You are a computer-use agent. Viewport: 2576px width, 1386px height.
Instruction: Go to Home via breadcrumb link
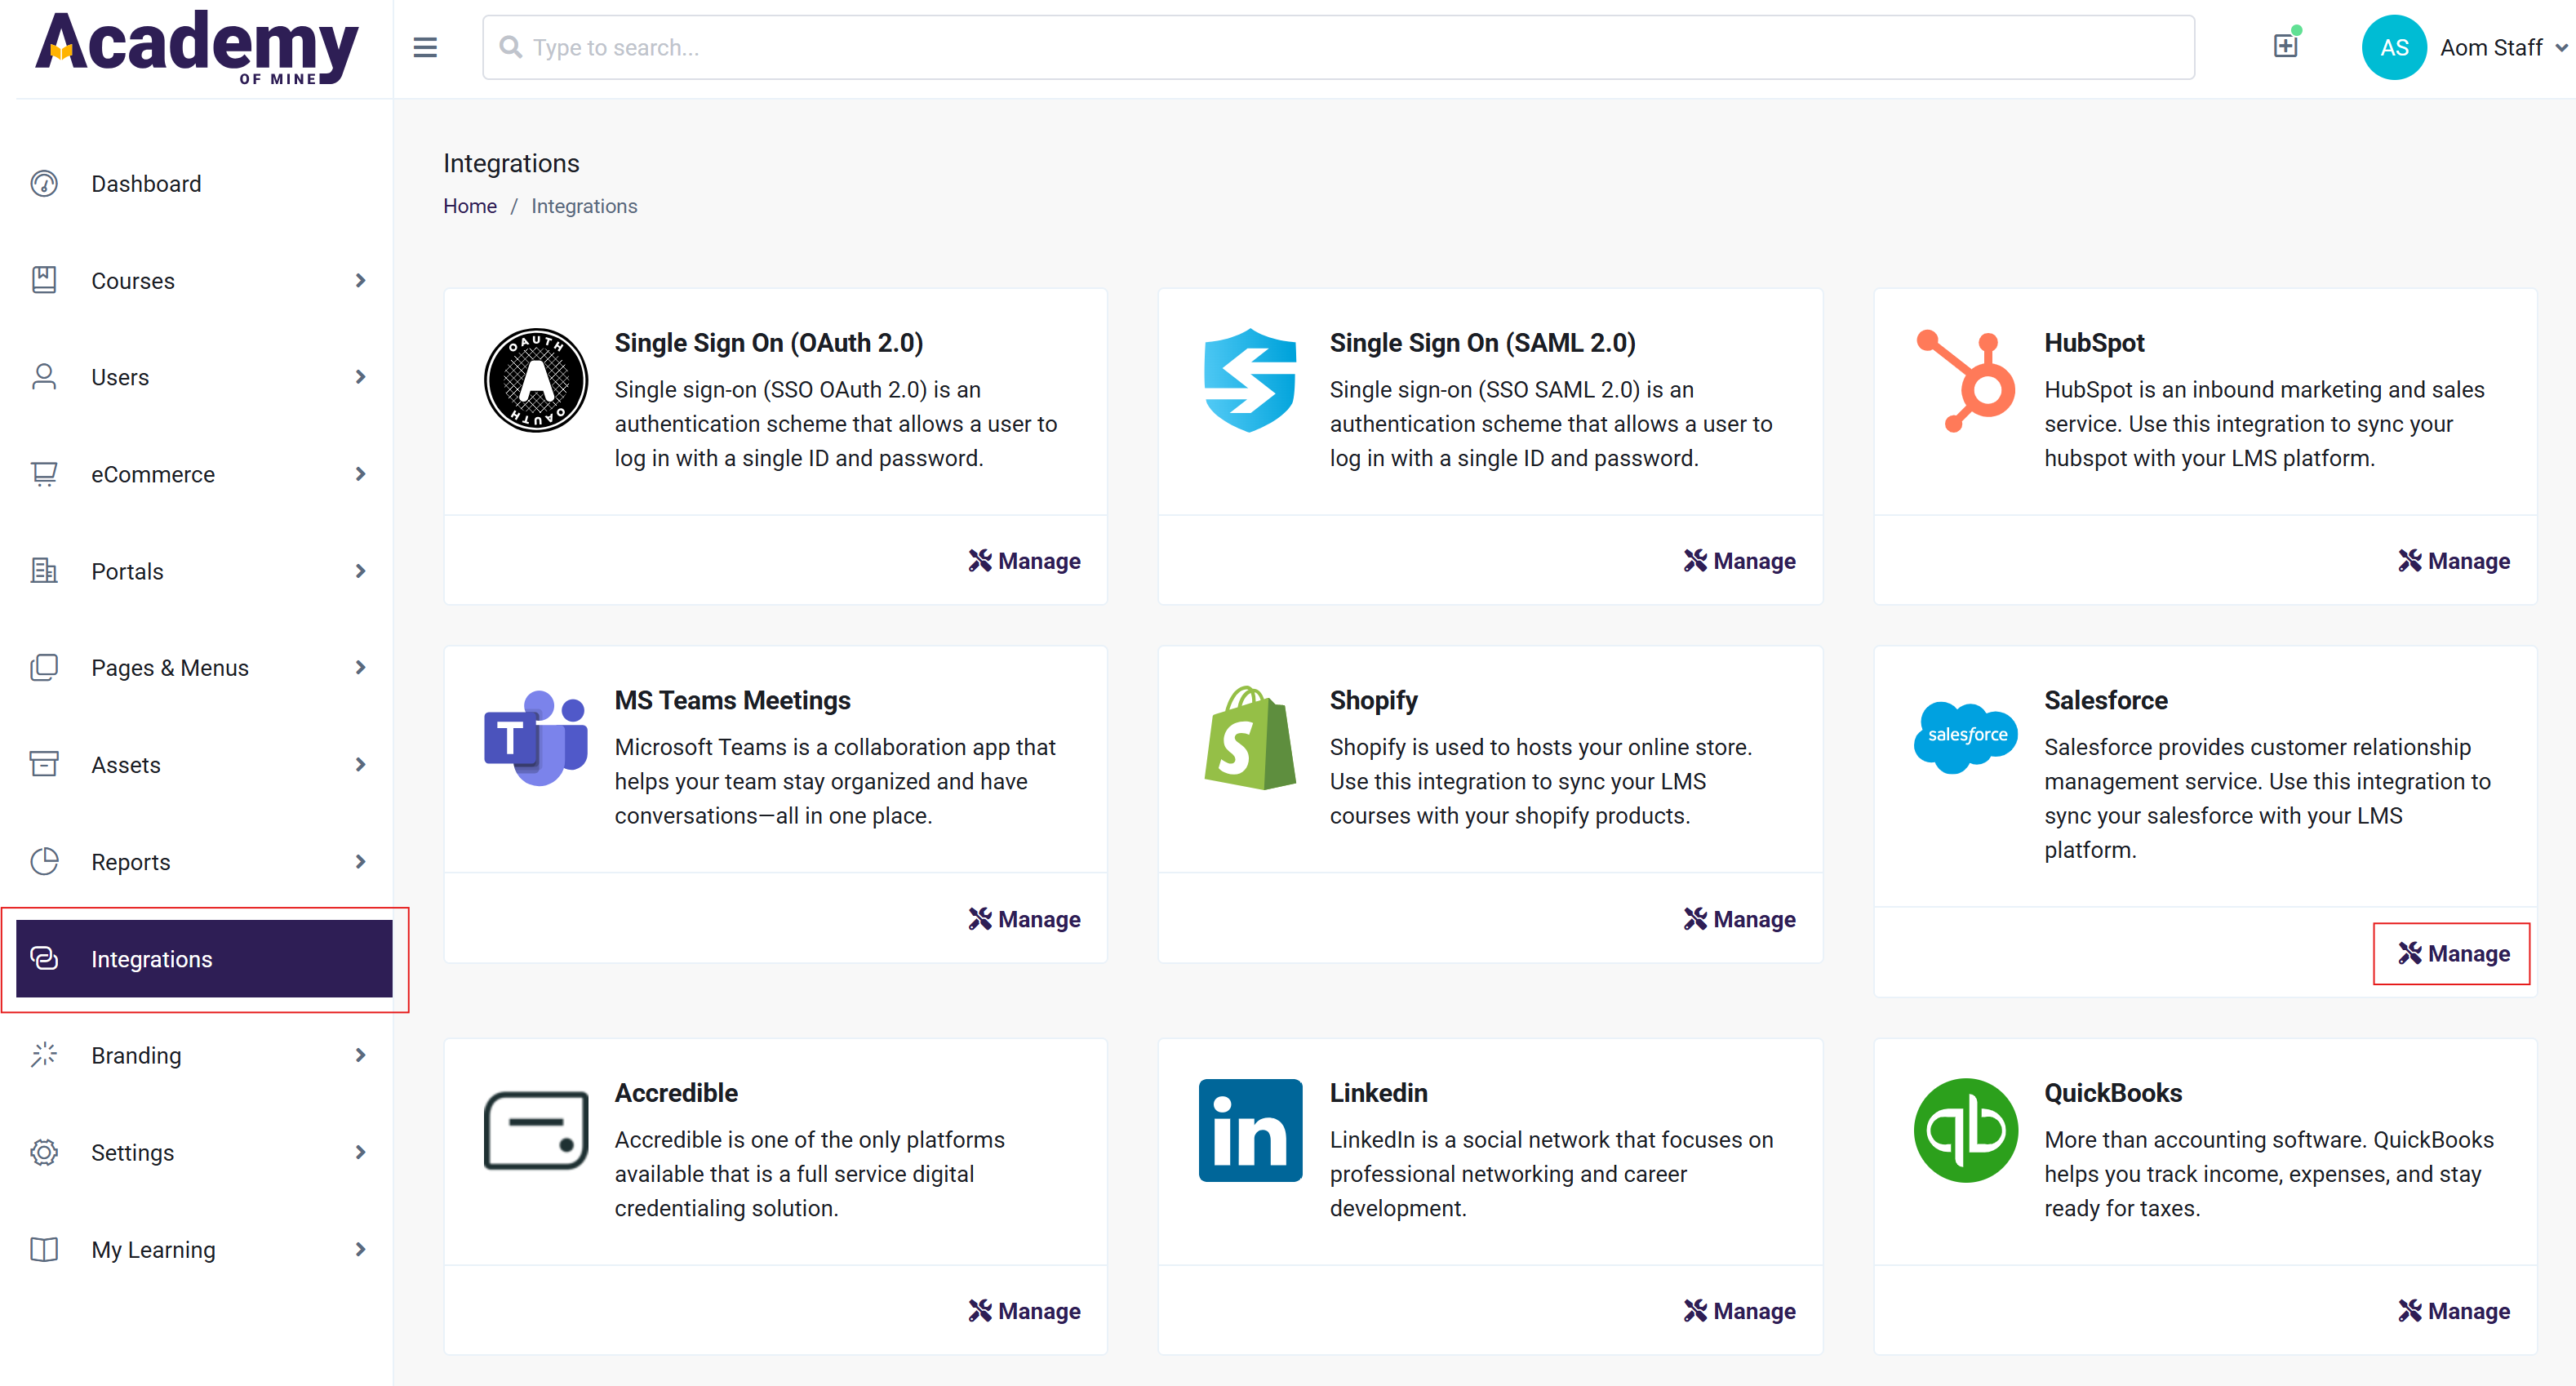tap(469, 206)
